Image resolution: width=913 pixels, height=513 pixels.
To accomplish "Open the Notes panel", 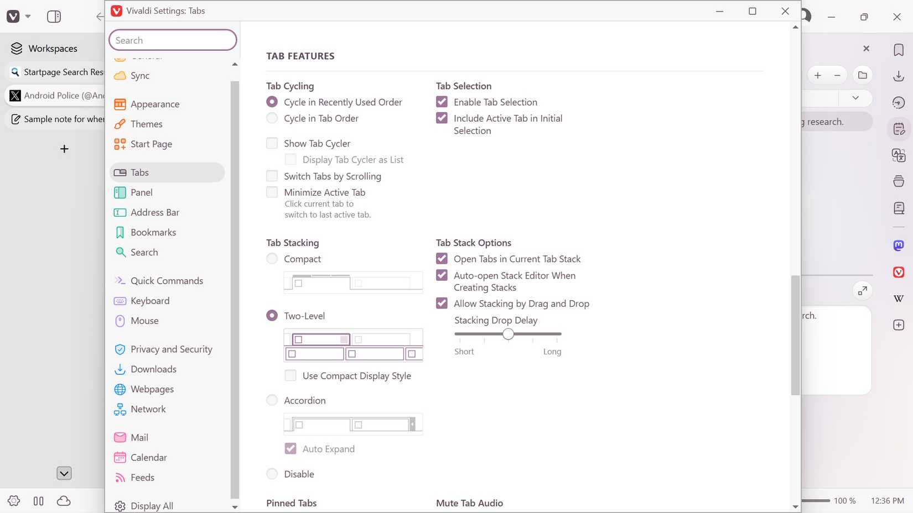I will click(x=898, y=128).
